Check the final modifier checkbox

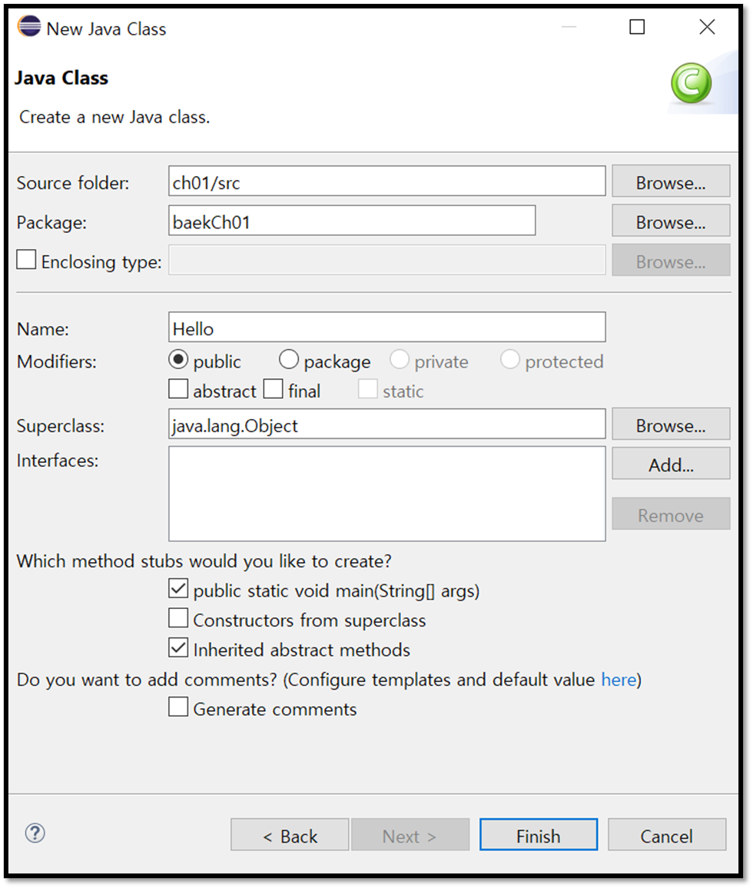[273, 389]
